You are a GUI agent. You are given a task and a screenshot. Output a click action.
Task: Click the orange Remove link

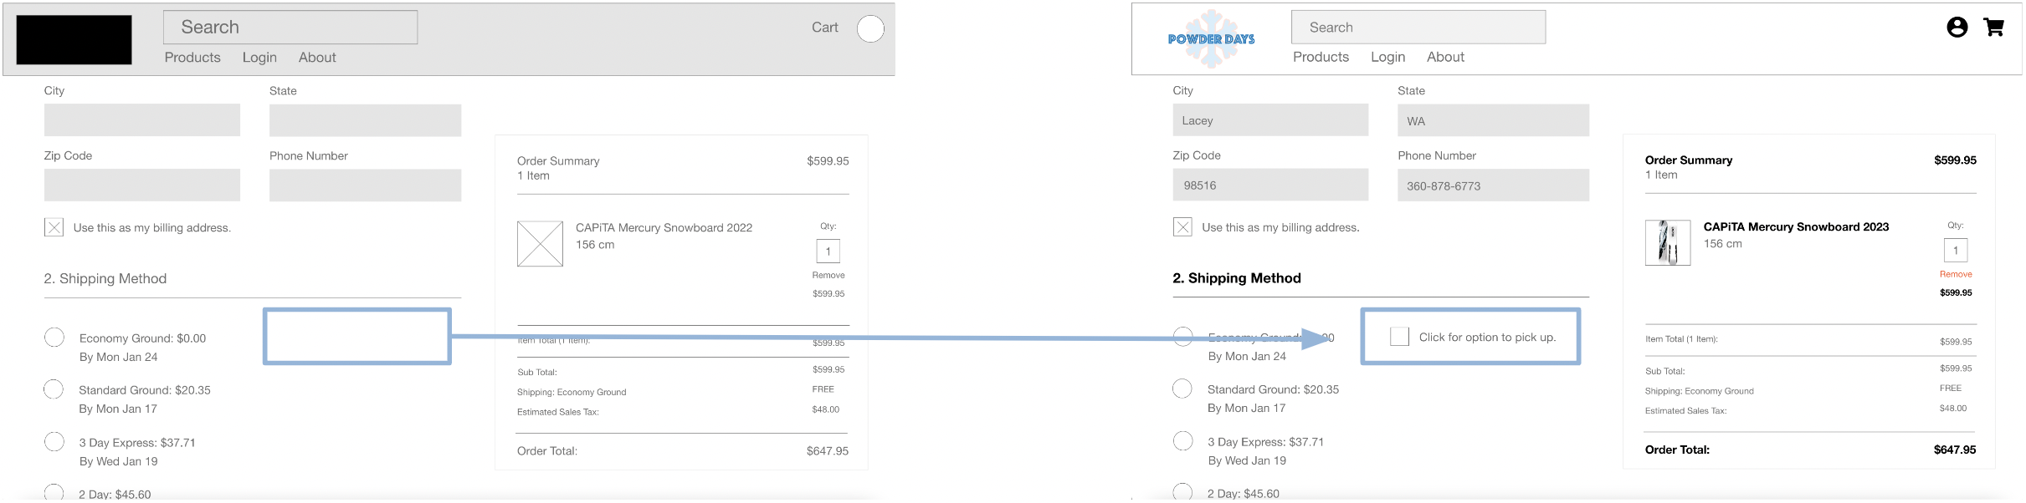click(x=1956, y=274)
